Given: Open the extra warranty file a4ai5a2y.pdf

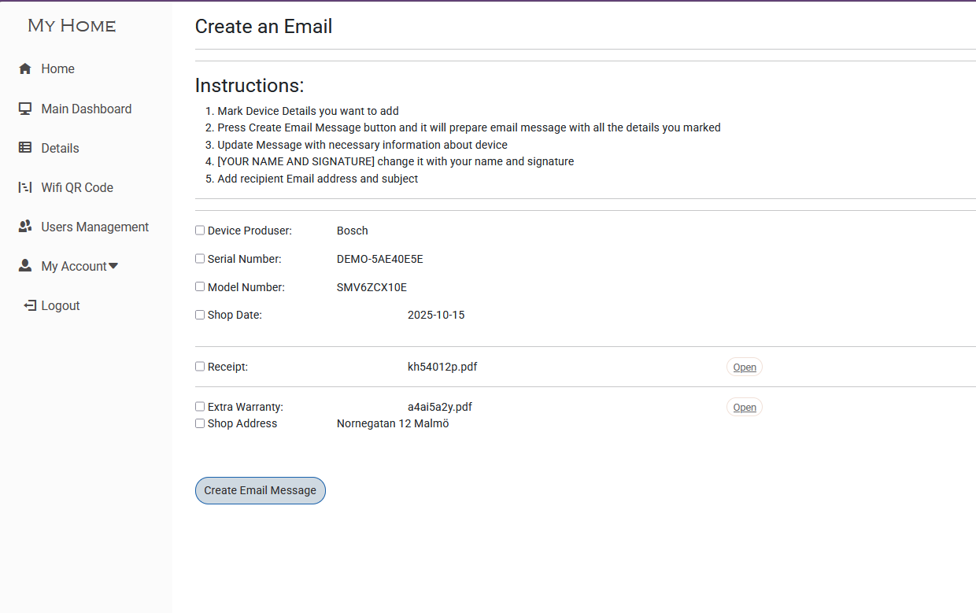Looking at the screenshot, I should click(x=745, y=408).
